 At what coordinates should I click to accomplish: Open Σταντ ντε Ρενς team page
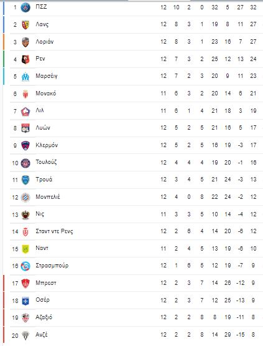[54, 231]
